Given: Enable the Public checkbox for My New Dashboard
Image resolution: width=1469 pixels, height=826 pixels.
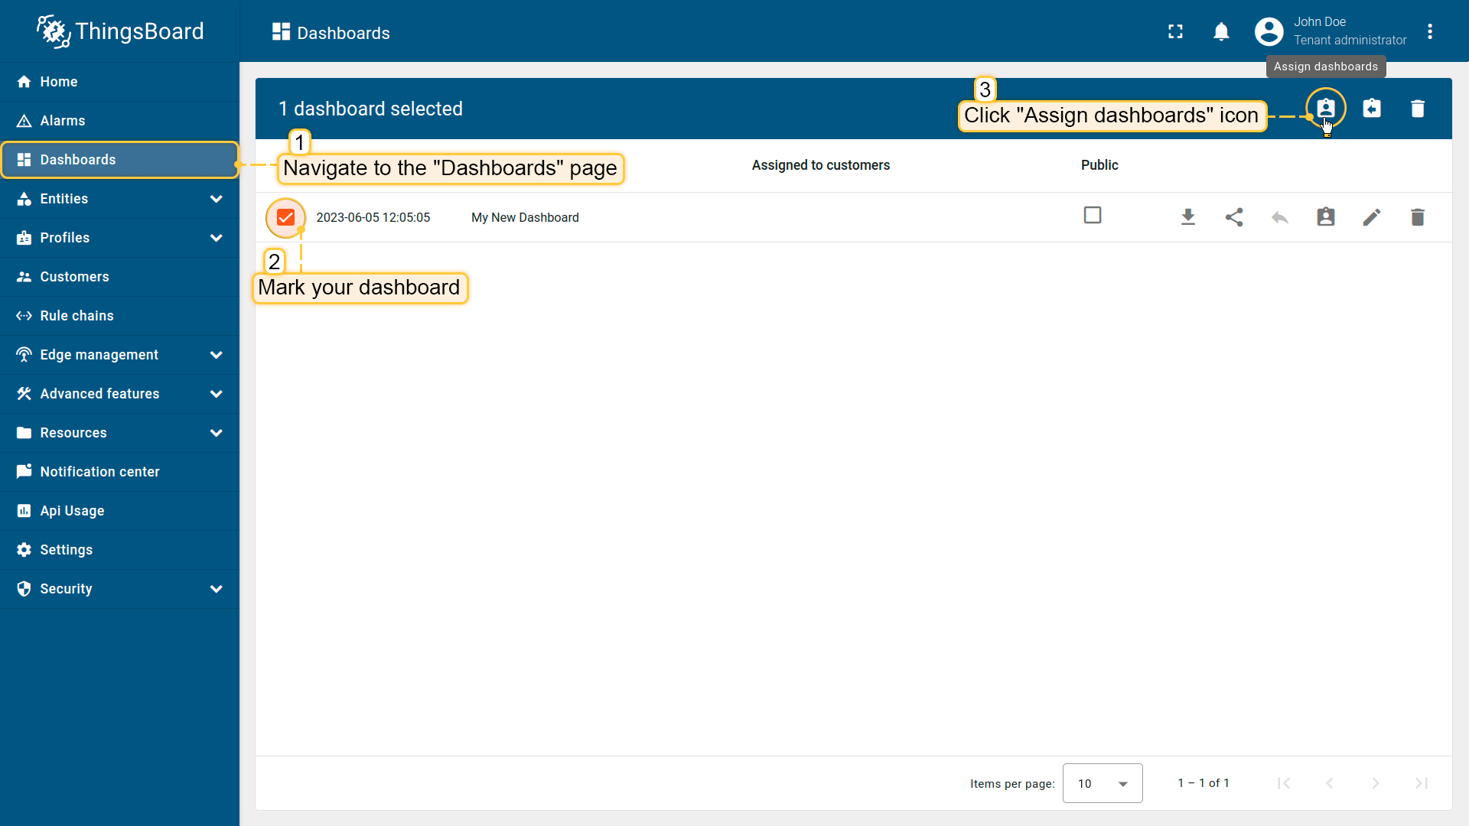Looking at the screenshot, I should click(x=1093, y=215).
